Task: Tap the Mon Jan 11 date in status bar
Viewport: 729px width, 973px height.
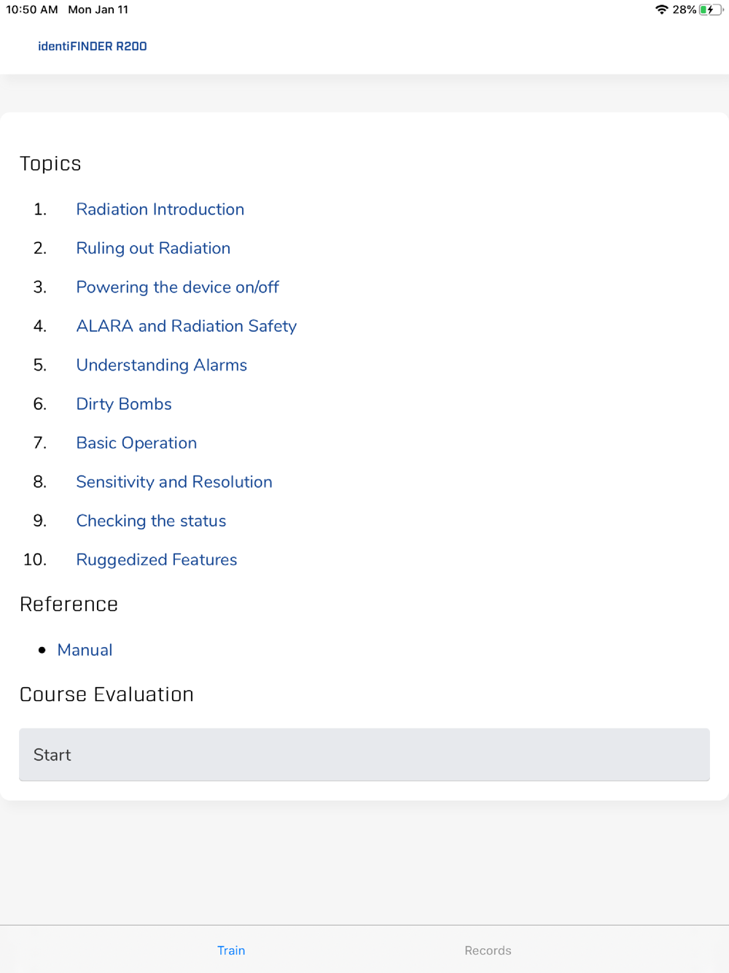Action: pyautogui.click(x=98, y=9)
